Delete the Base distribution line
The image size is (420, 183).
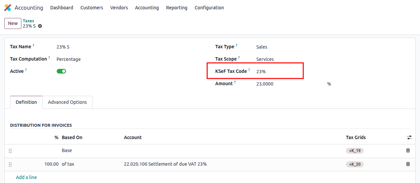click(x=408, y=150)
